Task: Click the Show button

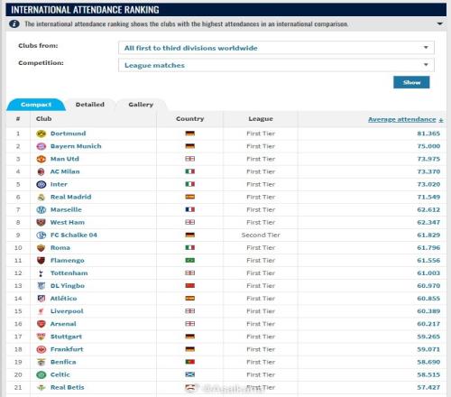Action: pos(411,82)
